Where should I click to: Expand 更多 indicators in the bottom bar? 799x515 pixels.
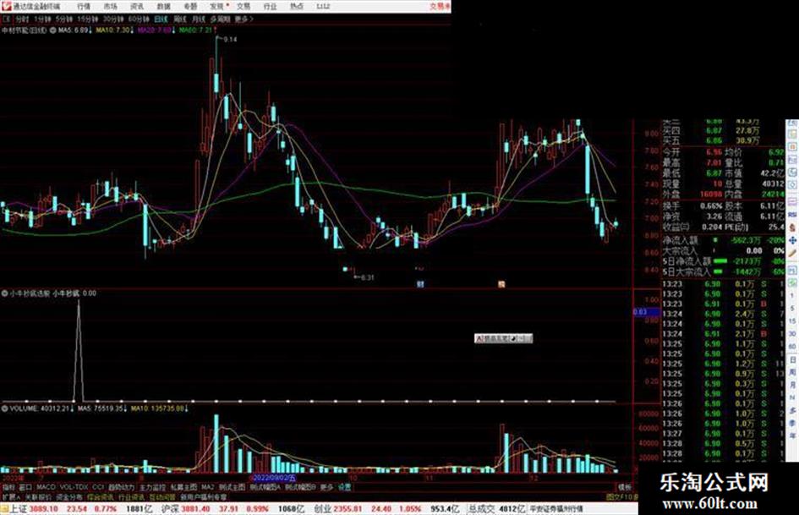(326, 487)
